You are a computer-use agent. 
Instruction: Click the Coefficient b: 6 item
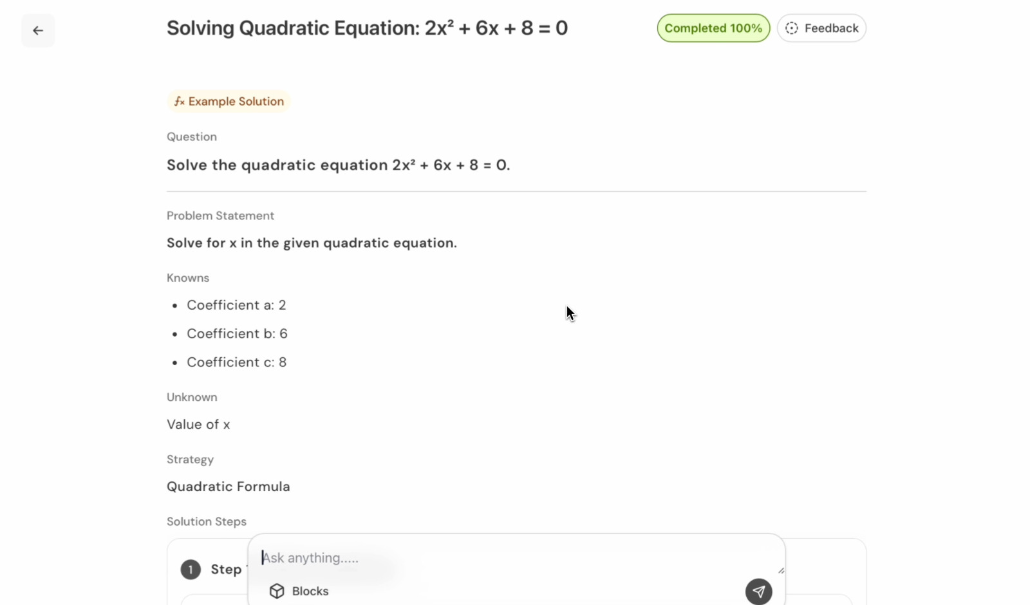[237, 333]
